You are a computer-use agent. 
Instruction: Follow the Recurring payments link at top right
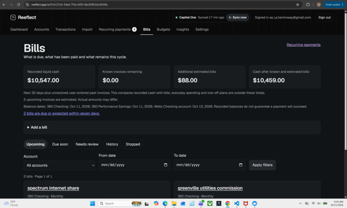pyautogui.click(x=304, y=45)
